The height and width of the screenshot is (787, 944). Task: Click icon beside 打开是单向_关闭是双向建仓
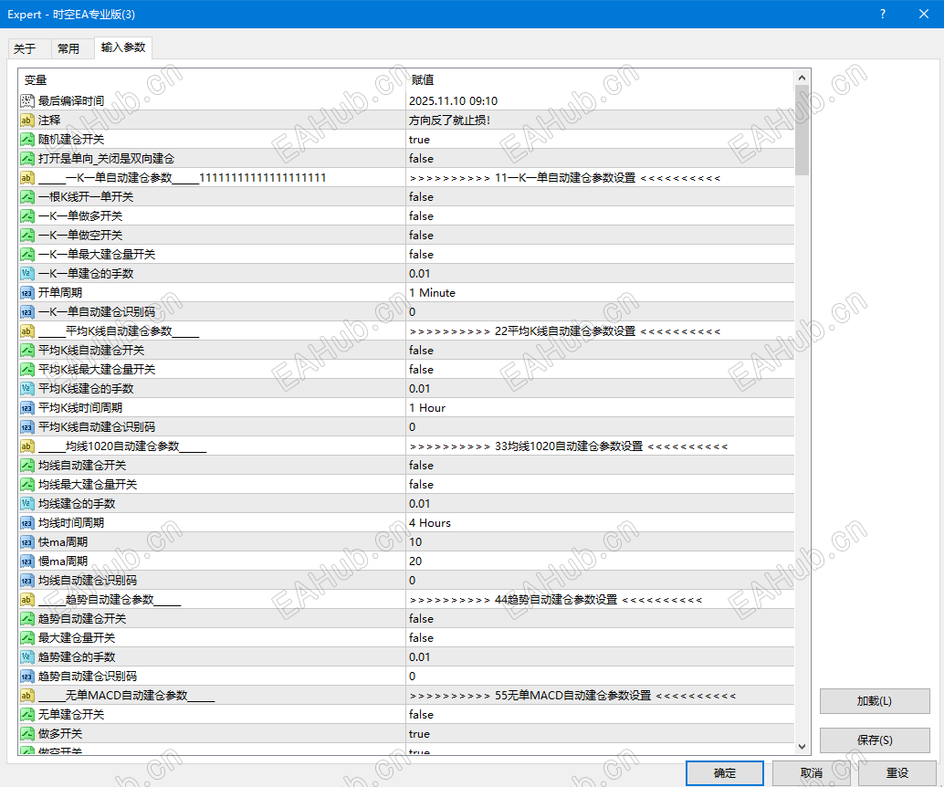point(27,159)
